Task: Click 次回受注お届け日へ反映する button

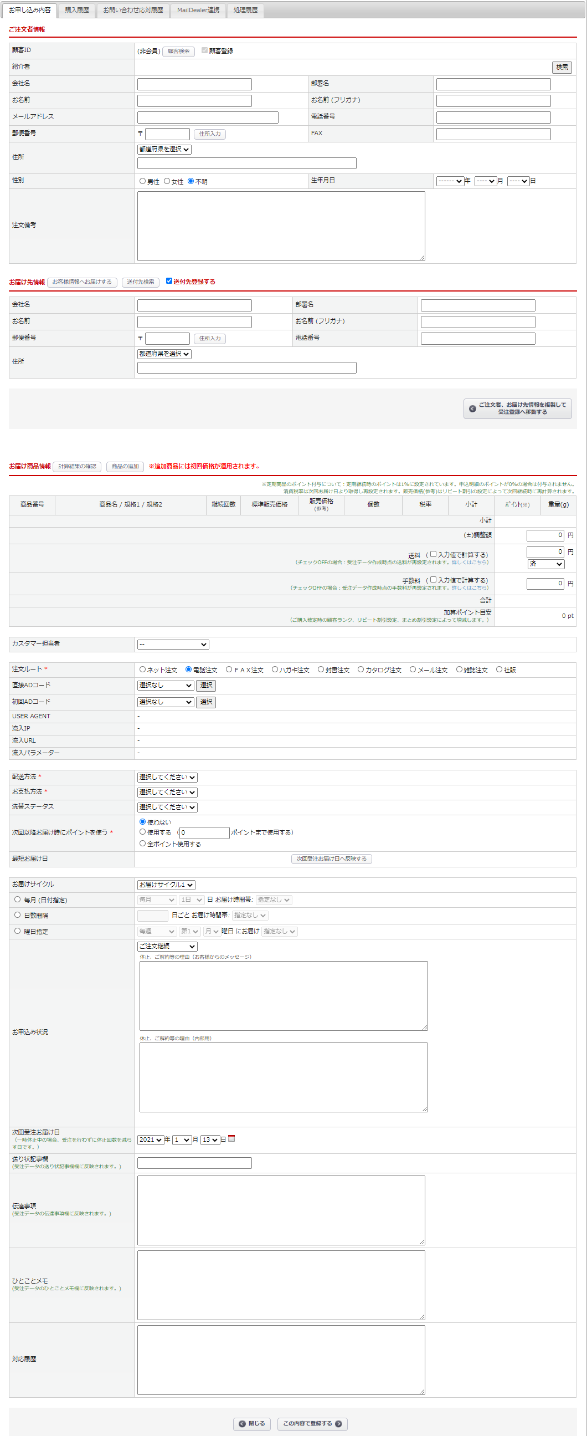Action: tap(331, 858)
